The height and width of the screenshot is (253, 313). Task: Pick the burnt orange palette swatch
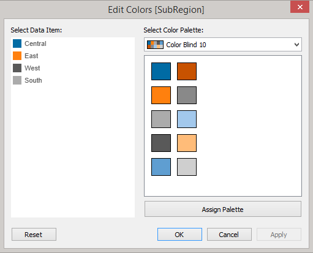[187, 71]
